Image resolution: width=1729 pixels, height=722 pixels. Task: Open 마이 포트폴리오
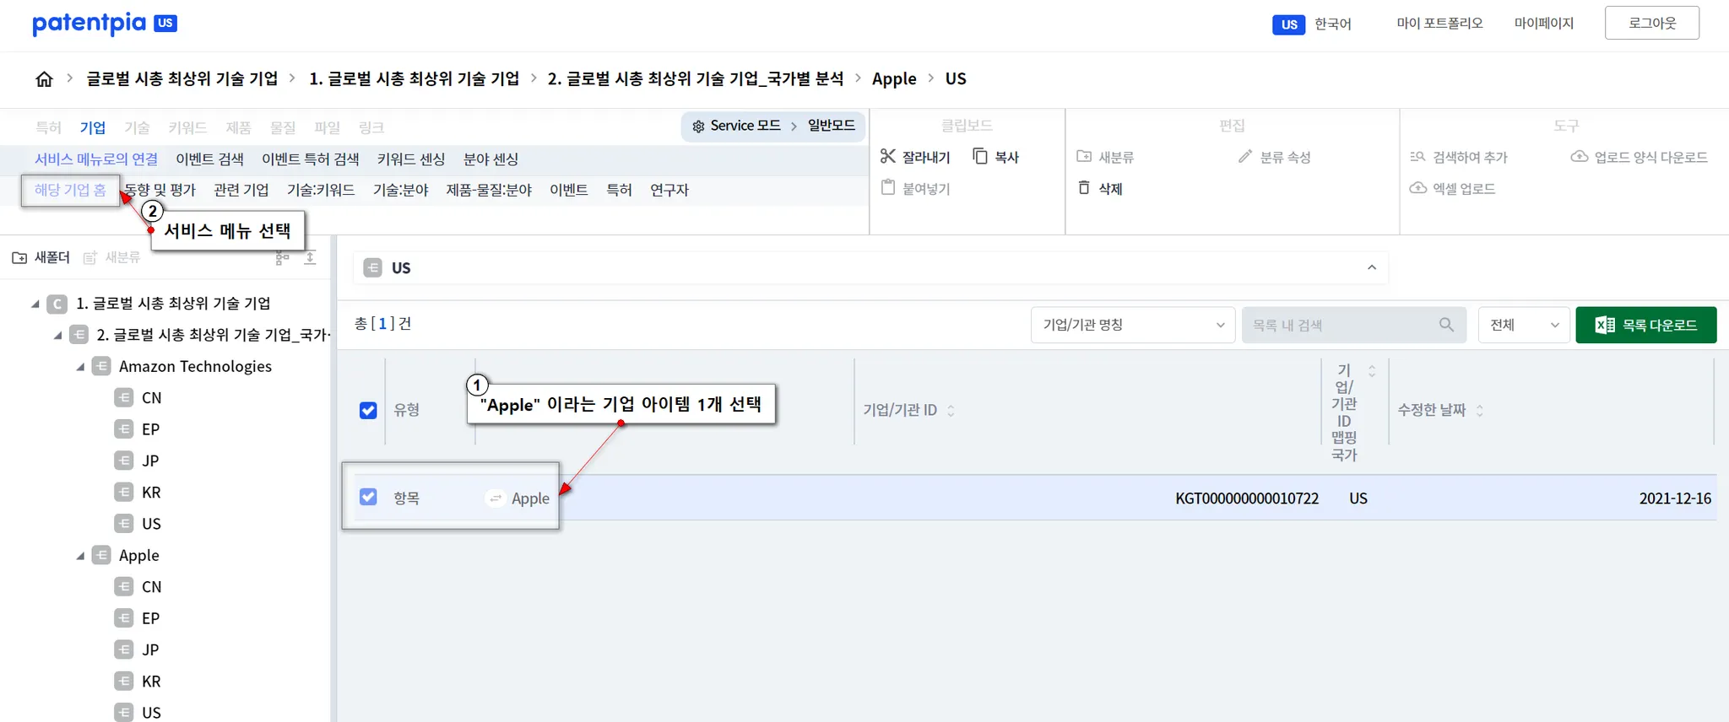pyautogui.click(x=1439, y=24)
